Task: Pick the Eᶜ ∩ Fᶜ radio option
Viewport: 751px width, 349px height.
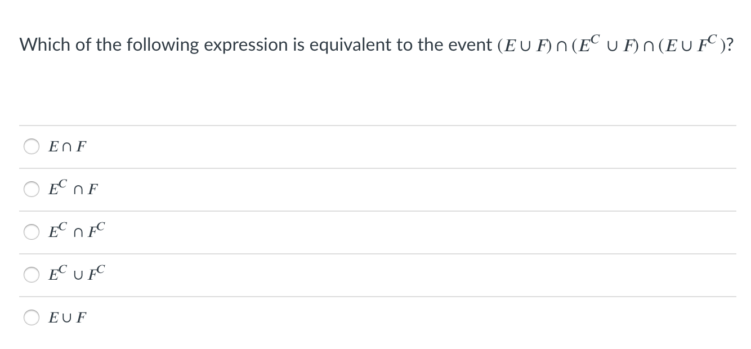Action: click(x=31, y=232)
